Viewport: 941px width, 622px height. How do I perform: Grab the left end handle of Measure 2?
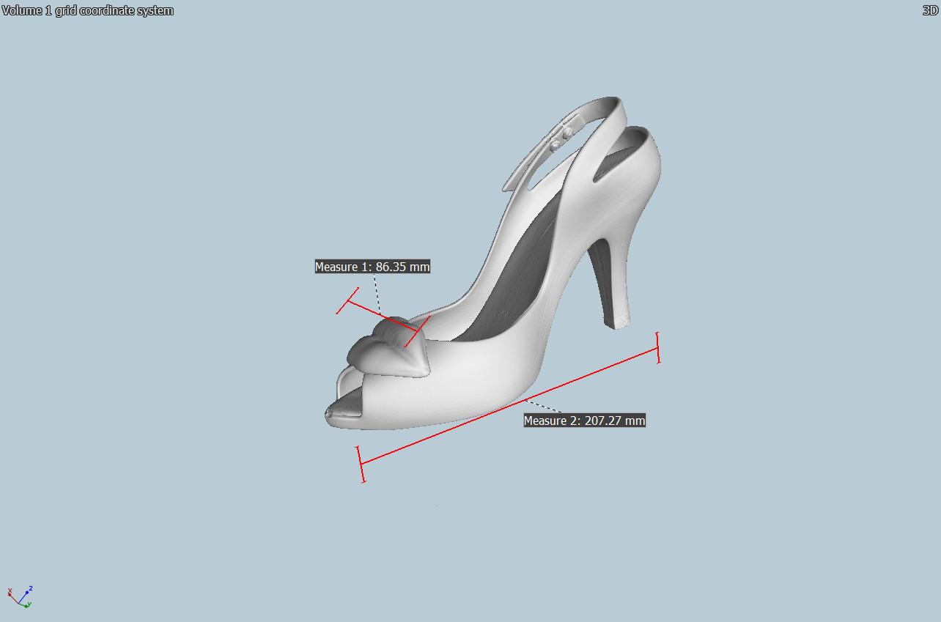[361, 464]
